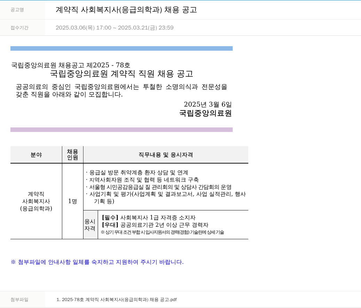This screenshot has width=361, height=308.
Task: Click the 공고명 label
Action: [x=17, y=10]
